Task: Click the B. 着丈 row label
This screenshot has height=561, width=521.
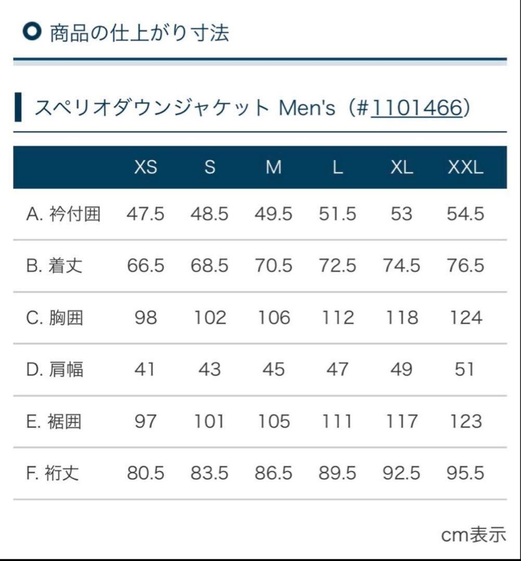Action: [54, 266]
